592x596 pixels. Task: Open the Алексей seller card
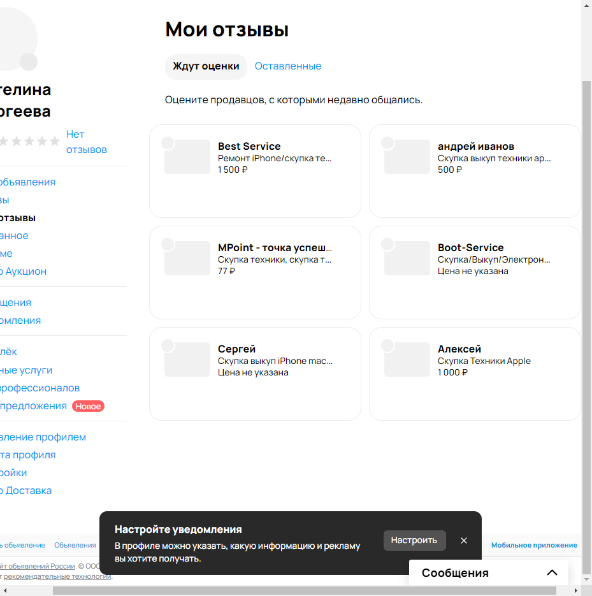pos(475,374)
